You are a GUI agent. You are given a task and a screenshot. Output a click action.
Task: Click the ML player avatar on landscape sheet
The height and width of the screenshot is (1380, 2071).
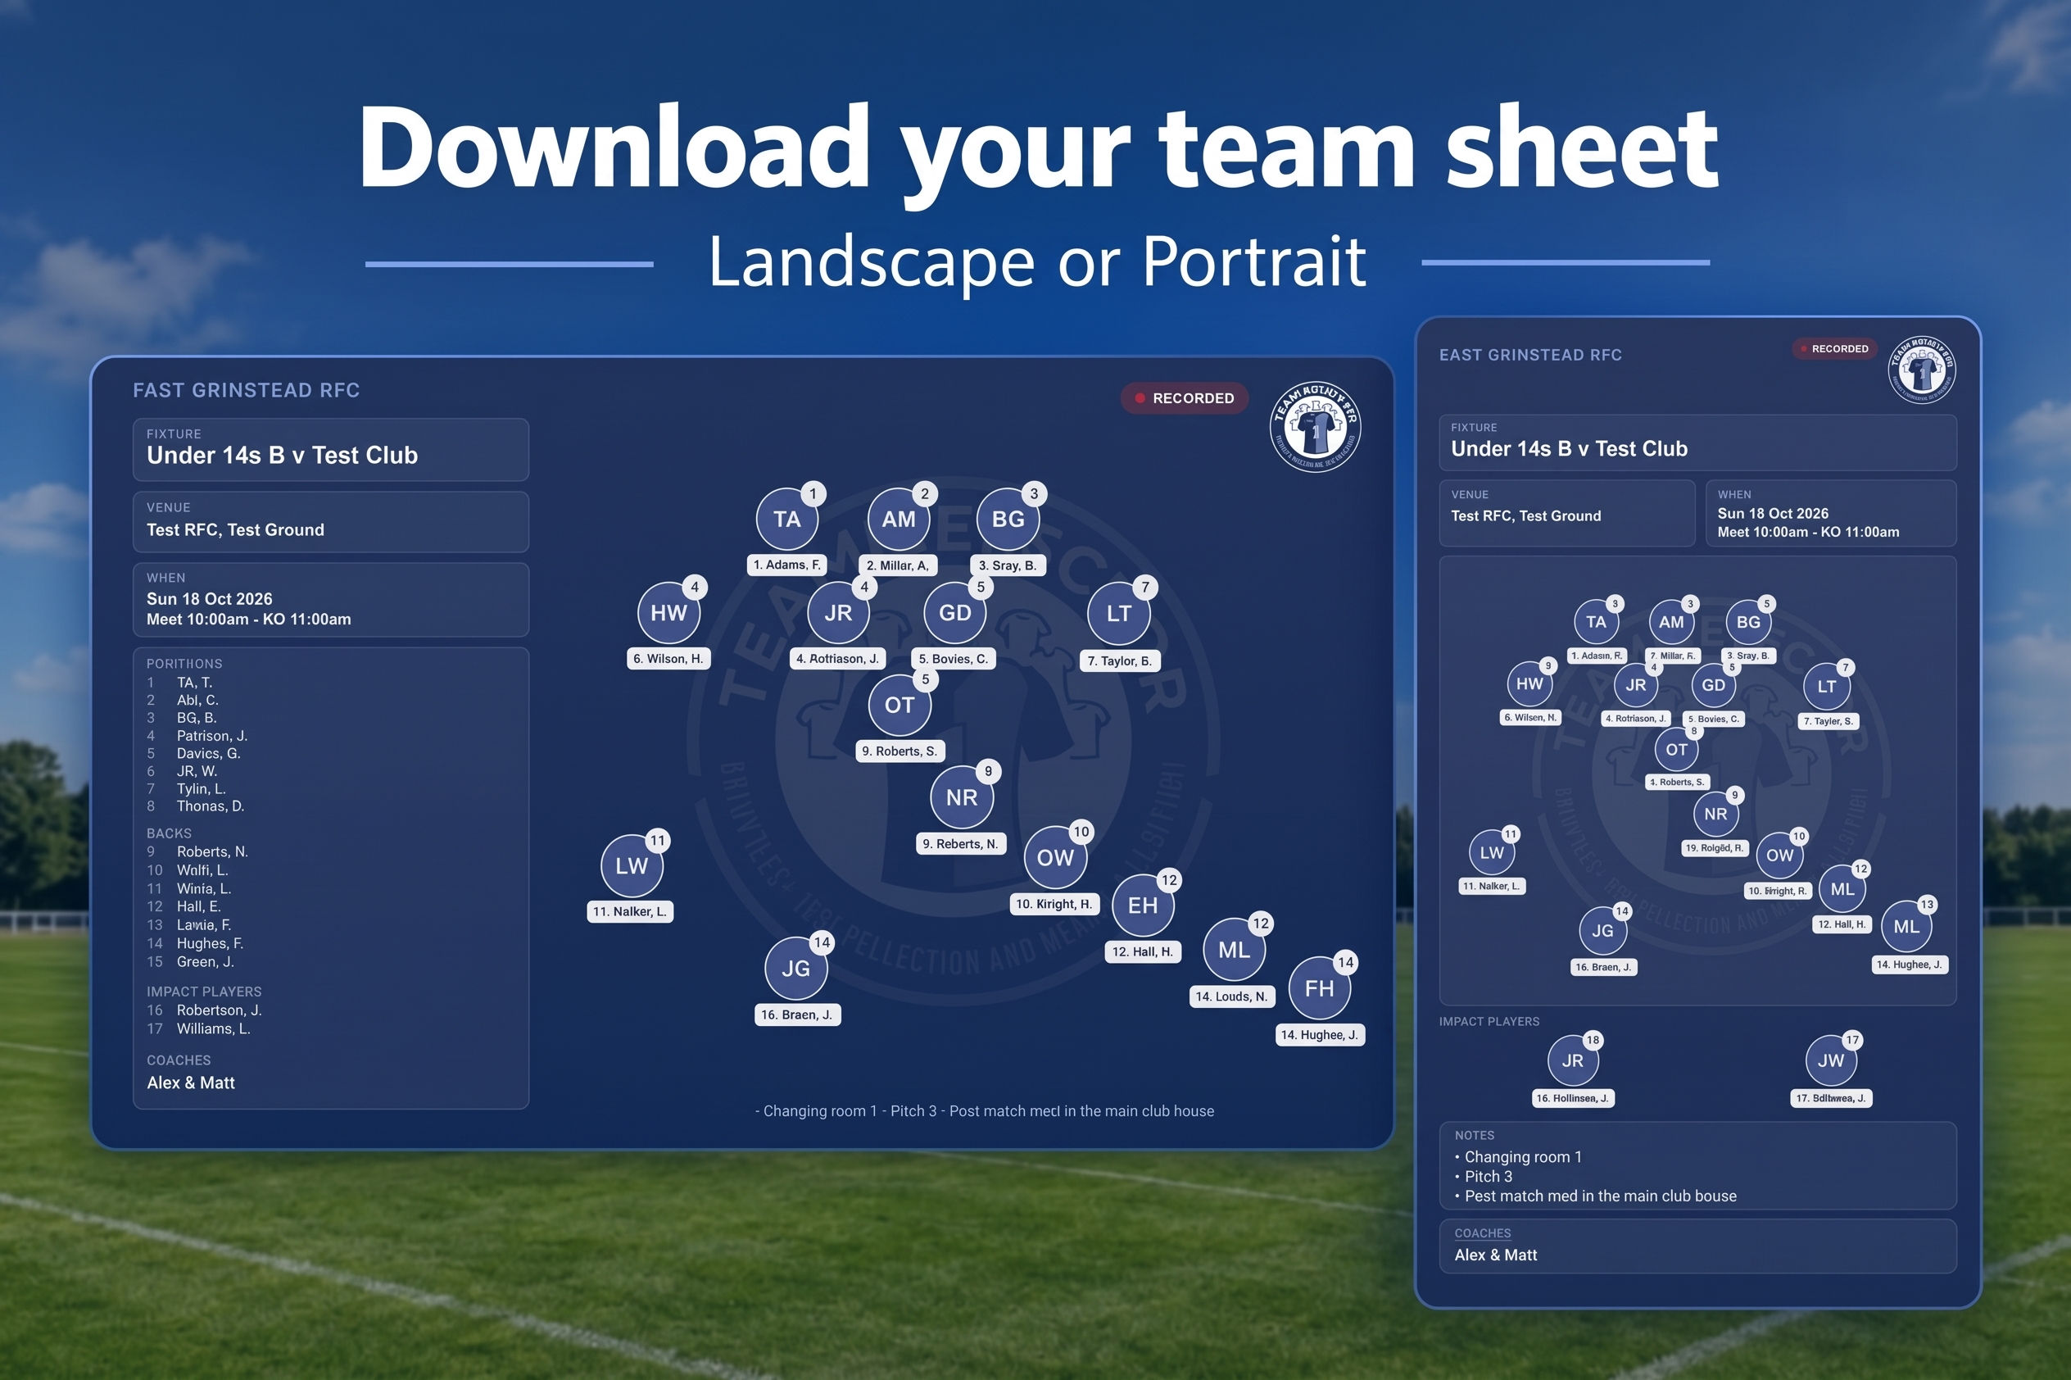(x=1235, y=950)
